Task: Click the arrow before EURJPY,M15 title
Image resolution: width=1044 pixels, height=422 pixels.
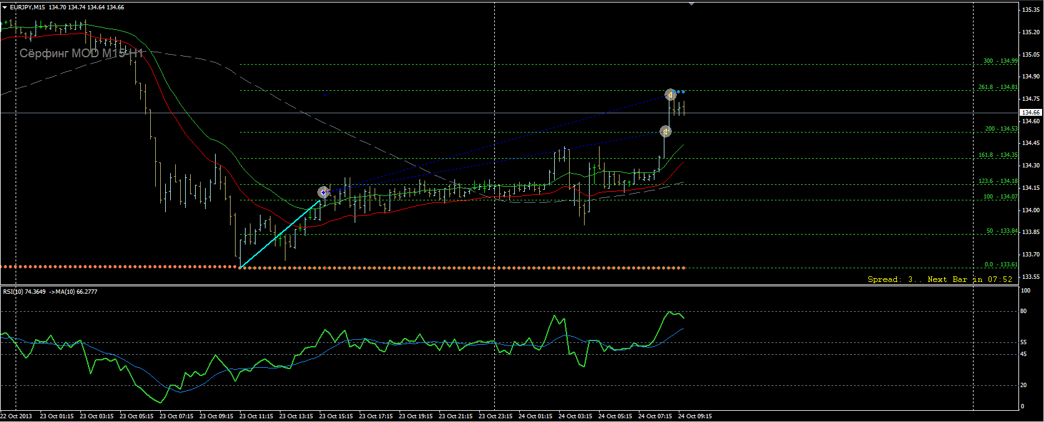Action: point(5,7)
